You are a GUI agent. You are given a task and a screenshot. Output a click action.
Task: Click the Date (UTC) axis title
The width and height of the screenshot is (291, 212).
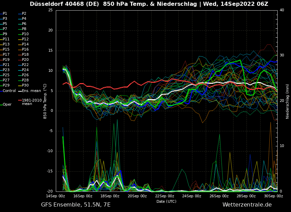(166, 201)
